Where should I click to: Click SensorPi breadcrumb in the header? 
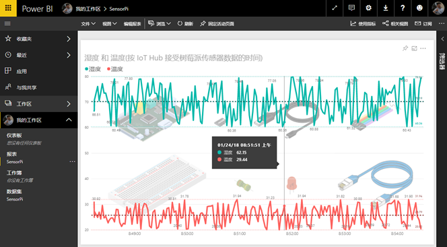119,9
